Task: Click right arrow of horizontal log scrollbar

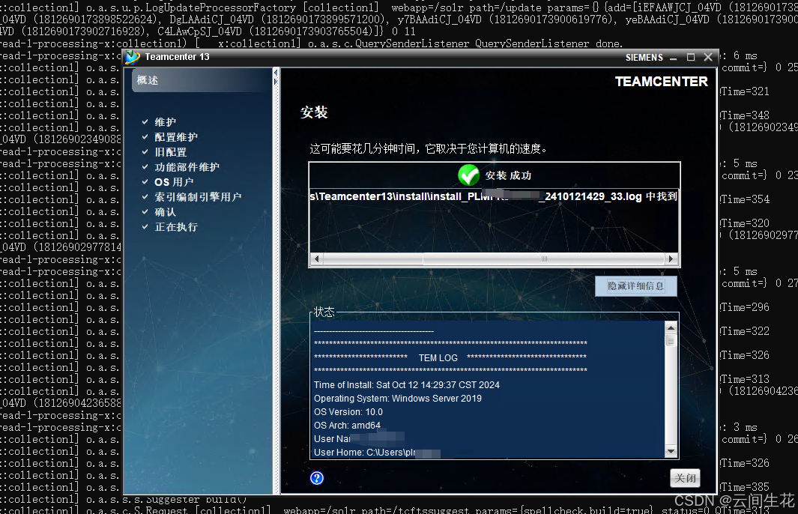Action: (x=671, y=259)
